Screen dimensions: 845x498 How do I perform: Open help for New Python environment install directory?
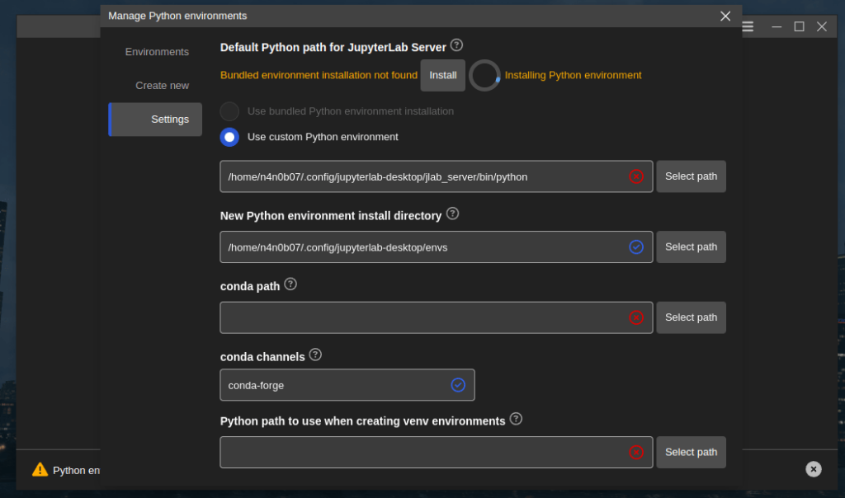(452, 213)
